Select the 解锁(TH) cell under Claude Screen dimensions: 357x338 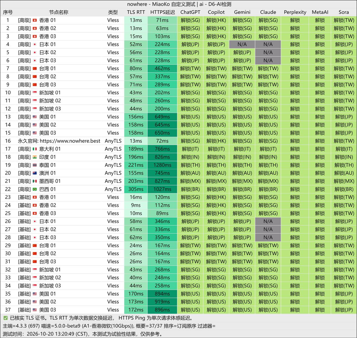click(268, 165)
